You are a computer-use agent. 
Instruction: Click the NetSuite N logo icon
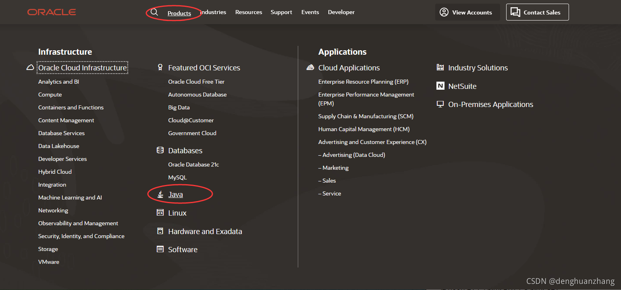tap(440, 86)
